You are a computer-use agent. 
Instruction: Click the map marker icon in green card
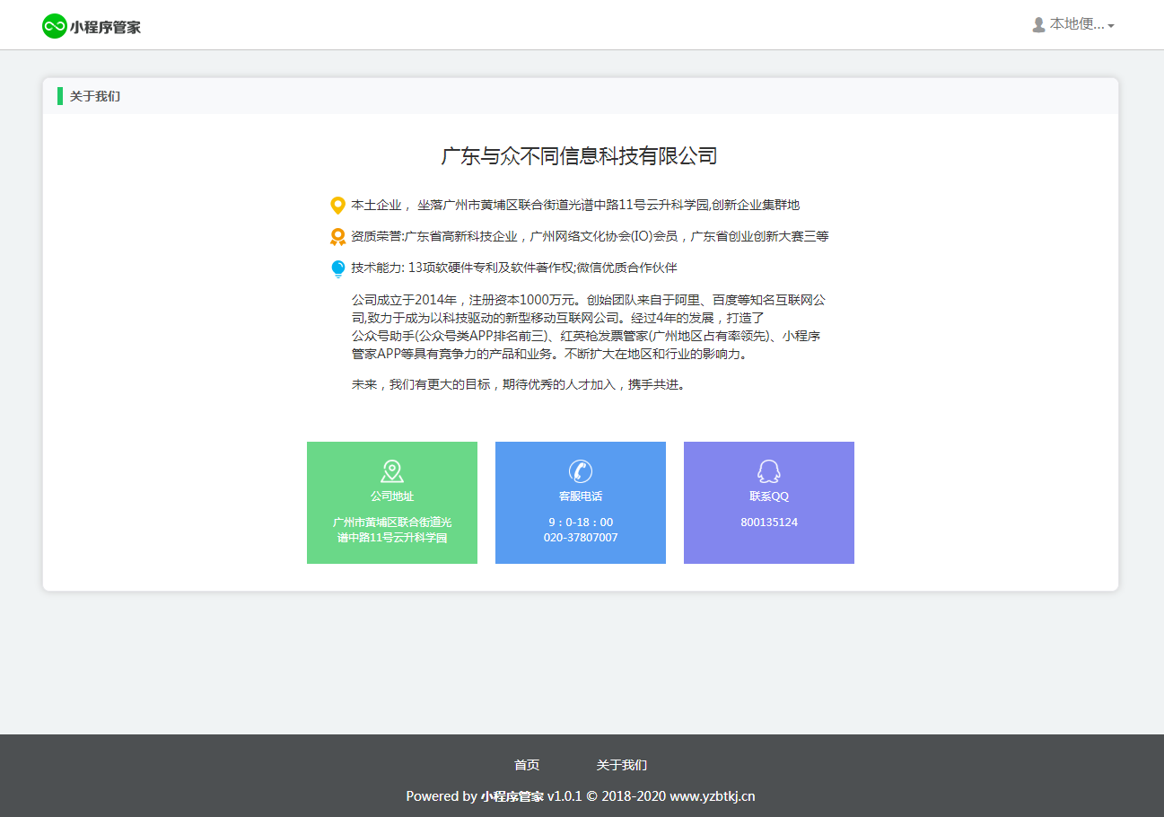392,471
